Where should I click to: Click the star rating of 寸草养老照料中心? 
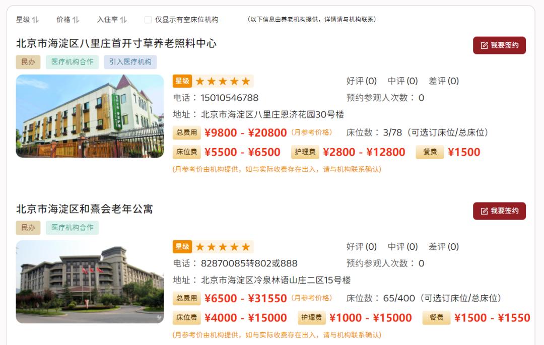pyautogui.click(x=223, y=81)
